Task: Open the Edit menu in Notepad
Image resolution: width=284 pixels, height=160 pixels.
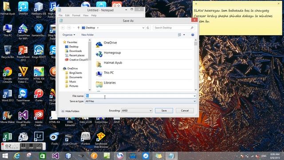Action: pos(67,16)
